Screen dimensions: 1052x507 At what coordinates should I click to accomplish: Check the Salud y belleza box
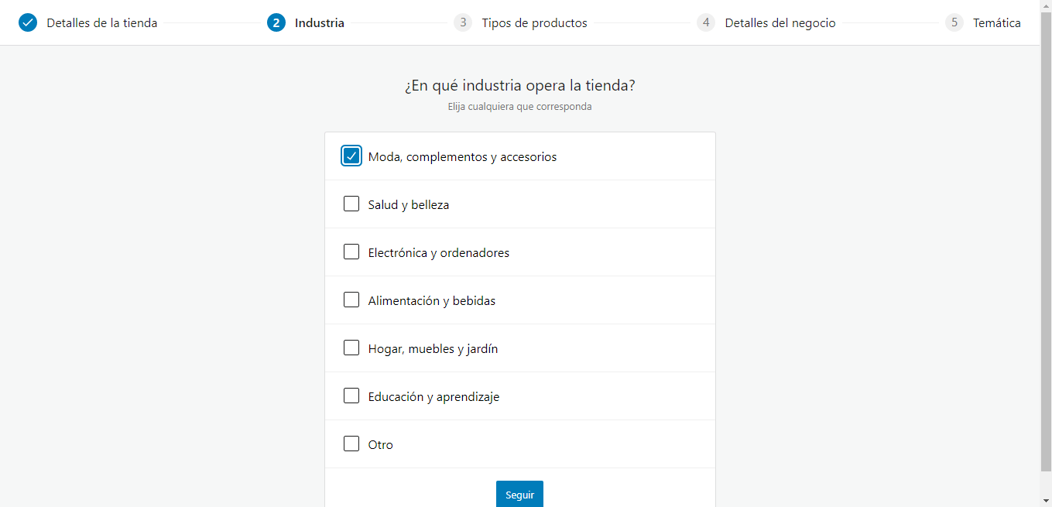click(351, 204)
